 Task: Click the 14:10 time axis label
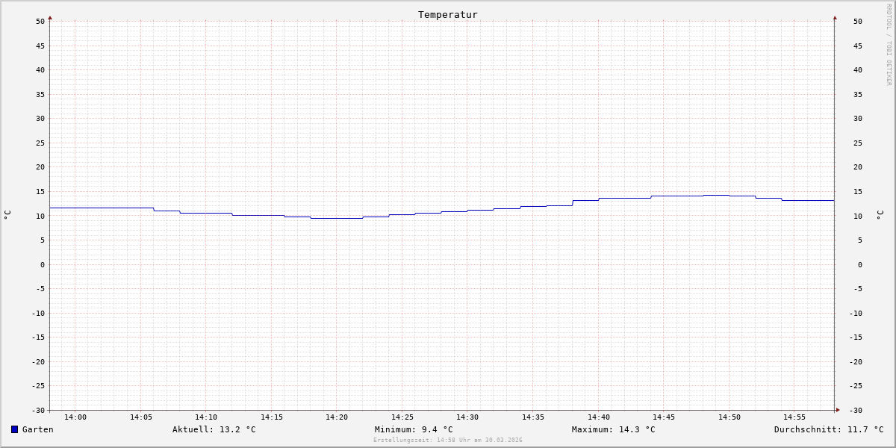(x=206, y=417)
